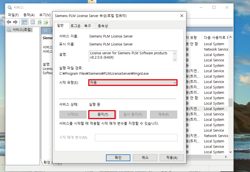Click the 적용(A) button

(172, 158)
